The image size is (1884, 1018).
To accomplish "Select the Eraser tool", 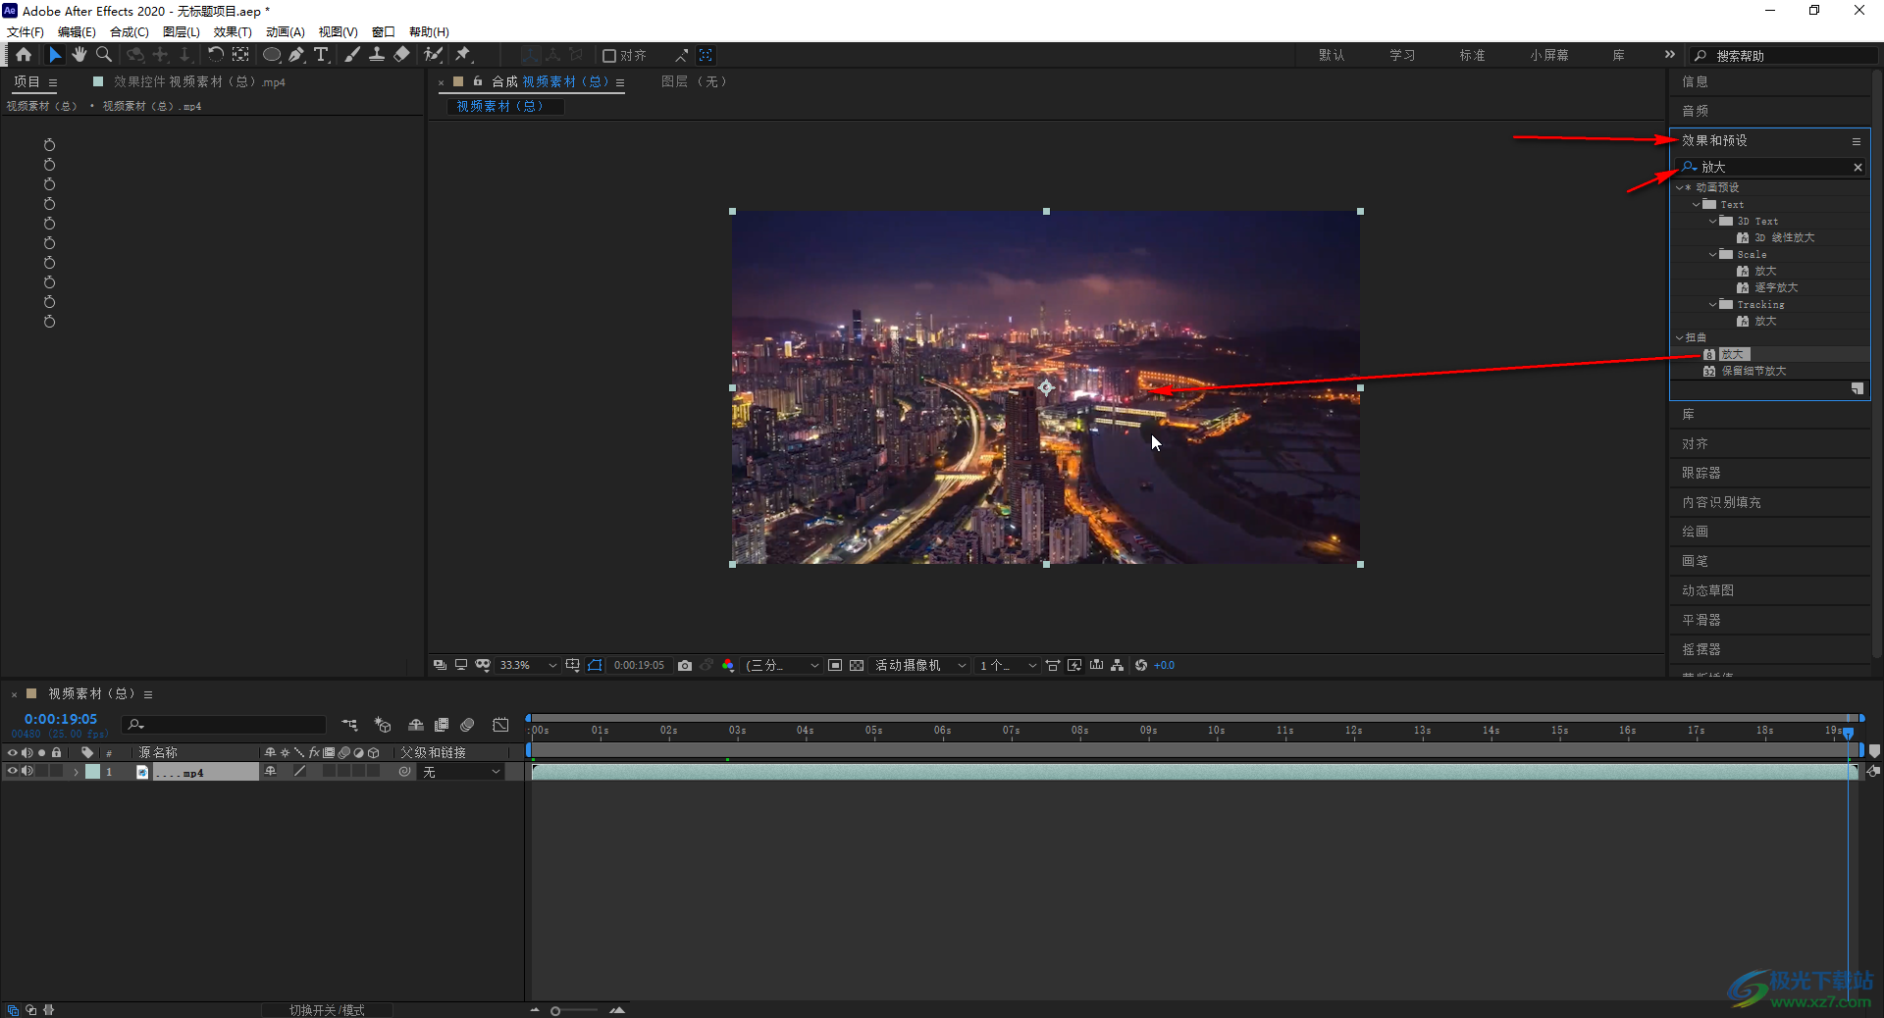I will click(x=401, y=55).
